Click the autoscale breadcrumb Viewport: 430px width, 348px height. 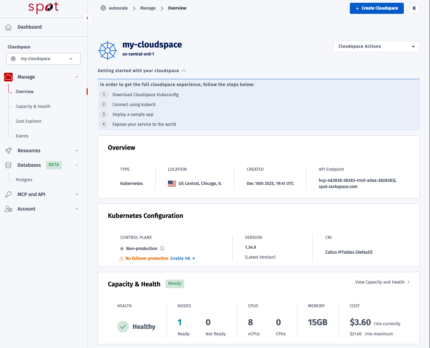coord(118,8)
